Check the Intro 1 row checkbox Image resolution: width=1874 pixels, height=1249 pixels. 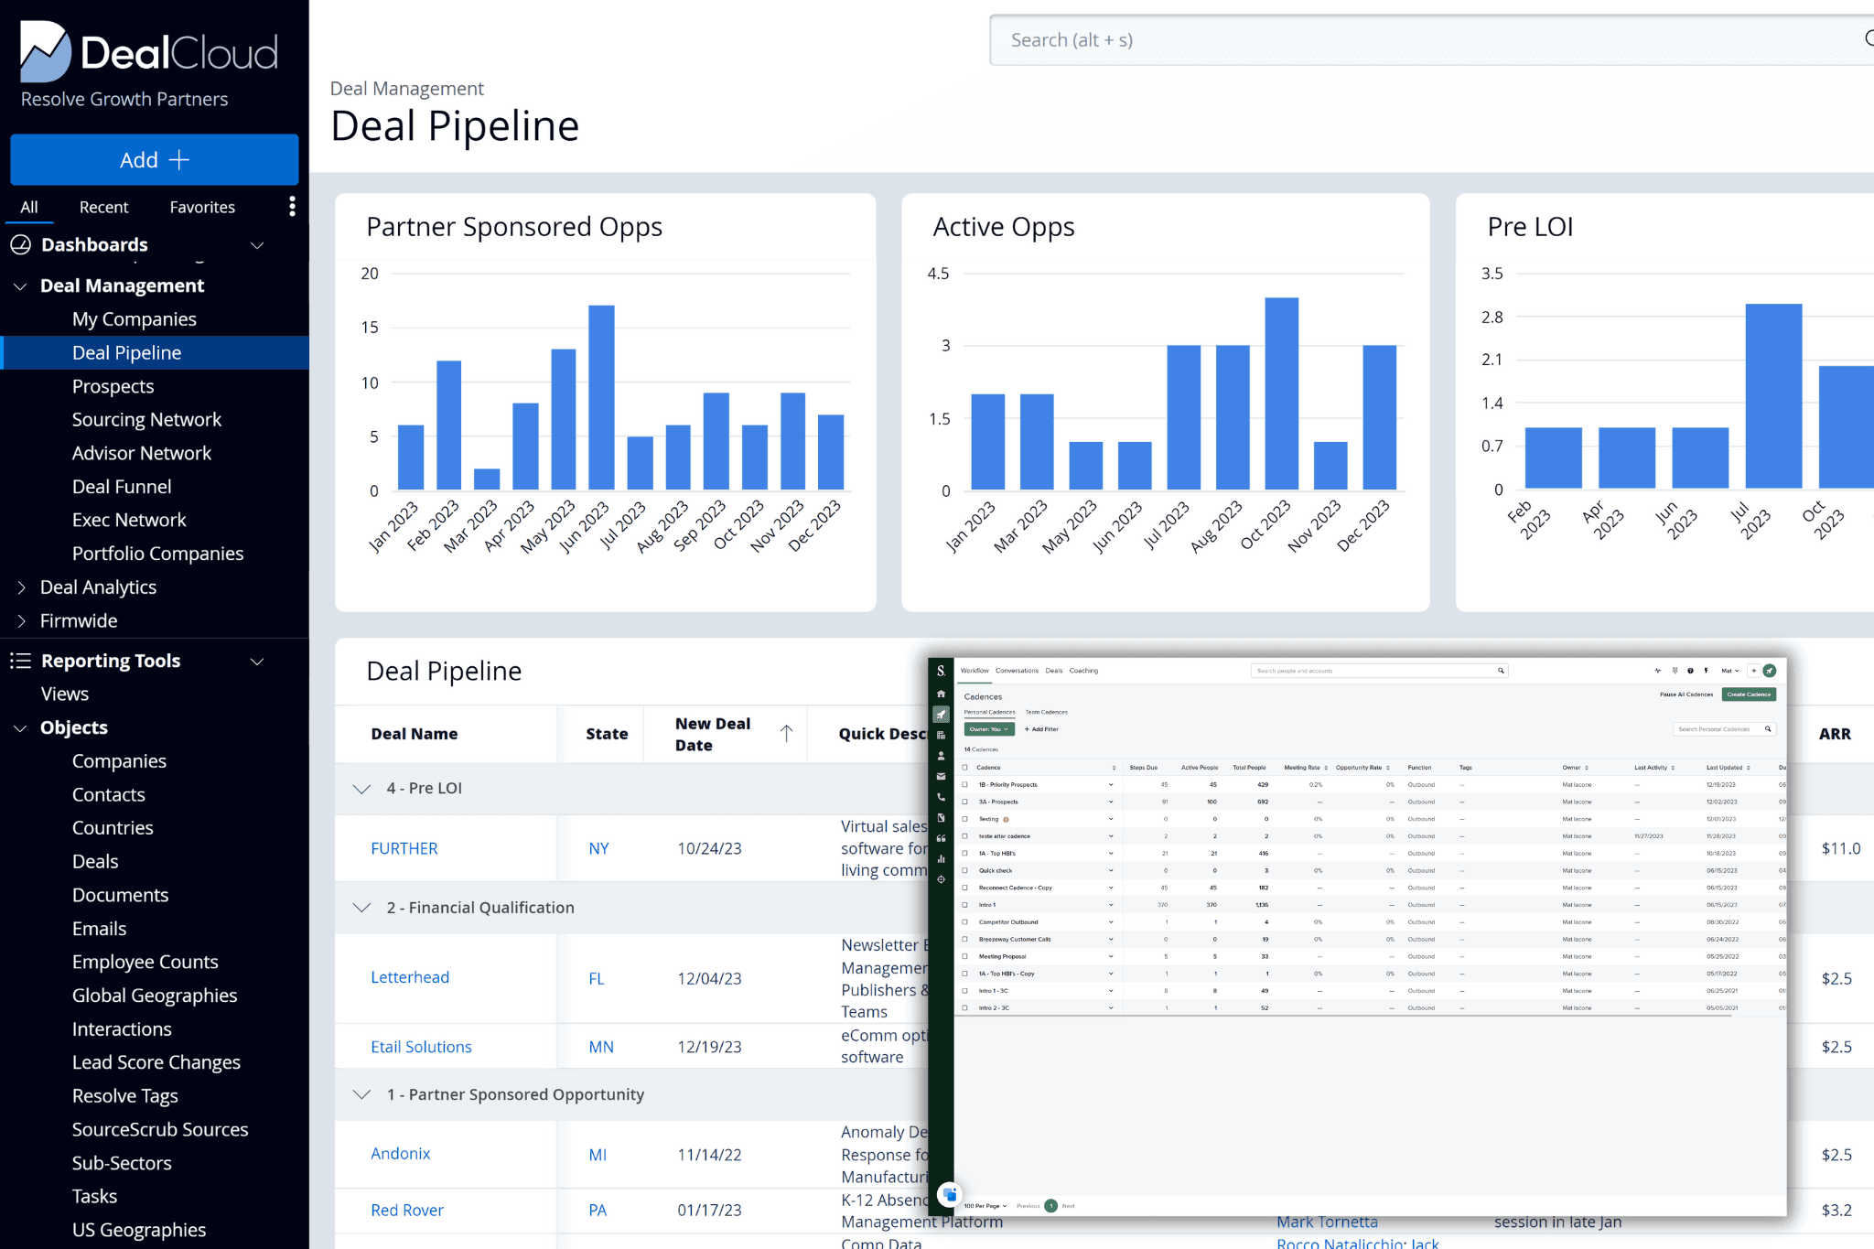click(964, 905)
